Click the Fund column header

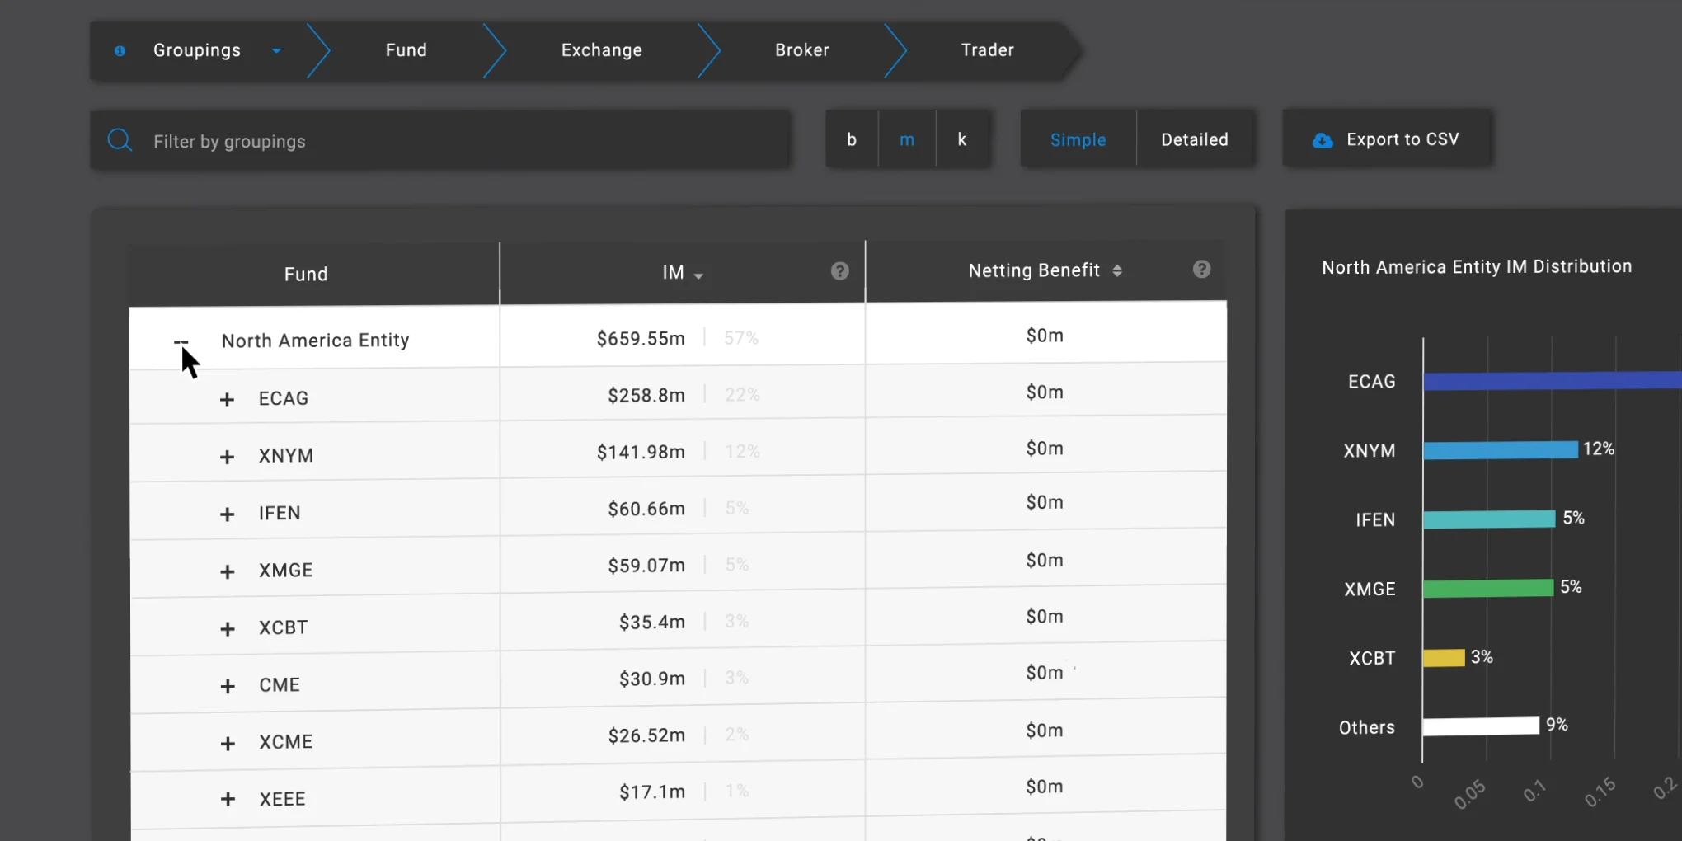pos(306,275)
